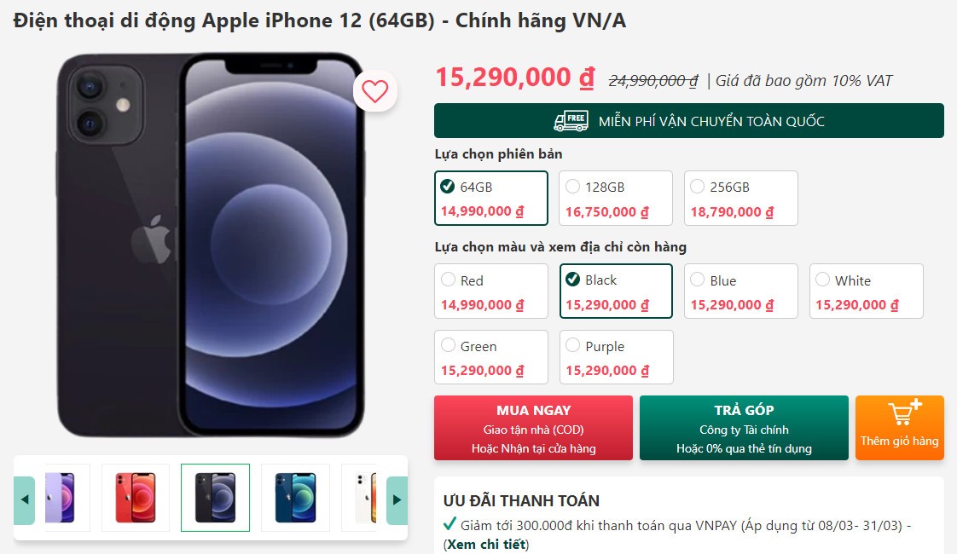Add product to favorites with heart icon

click(374, 91)
